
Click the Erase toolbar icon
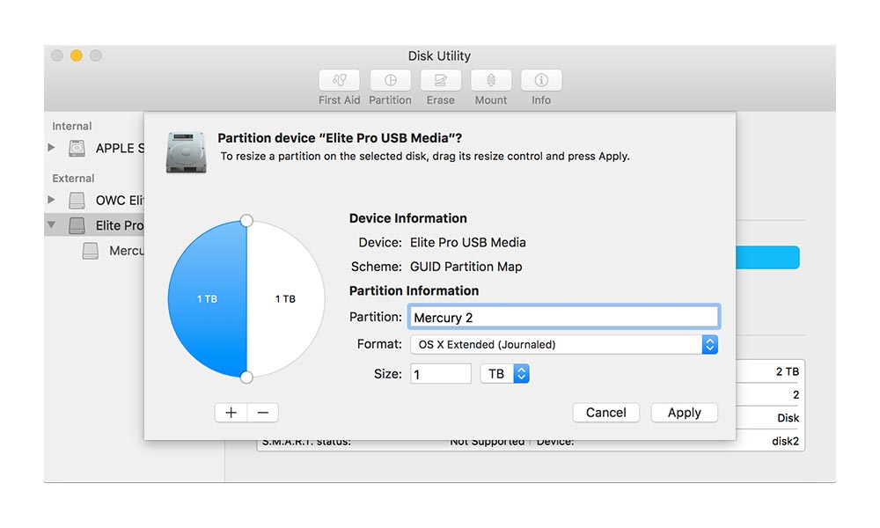click(441, 81)
